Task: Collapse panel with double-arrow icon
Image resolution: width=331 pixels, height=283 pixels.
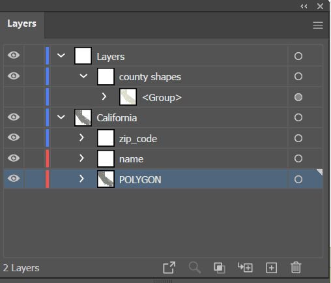Action: coord(304,7)
